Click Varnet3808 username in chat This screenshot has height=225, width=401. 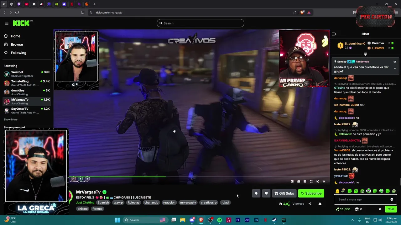click(342, 150)
